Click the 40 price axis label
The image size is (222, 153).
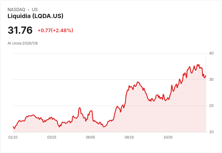(211, 53)
